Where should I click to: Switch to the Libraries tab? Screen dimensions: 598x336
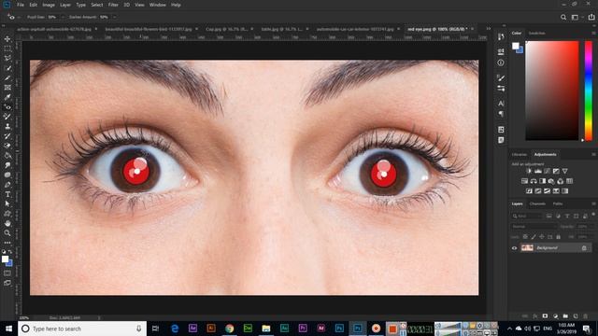pos(520,154)
